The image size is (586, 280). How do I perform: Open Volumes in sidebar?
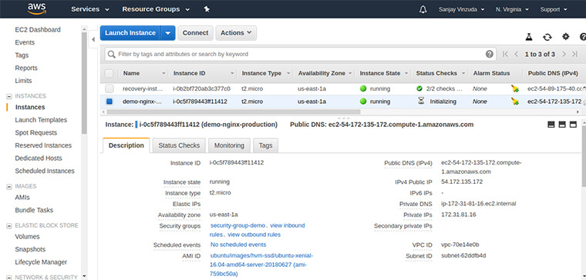pyautogui.click(x=27, y=237)
